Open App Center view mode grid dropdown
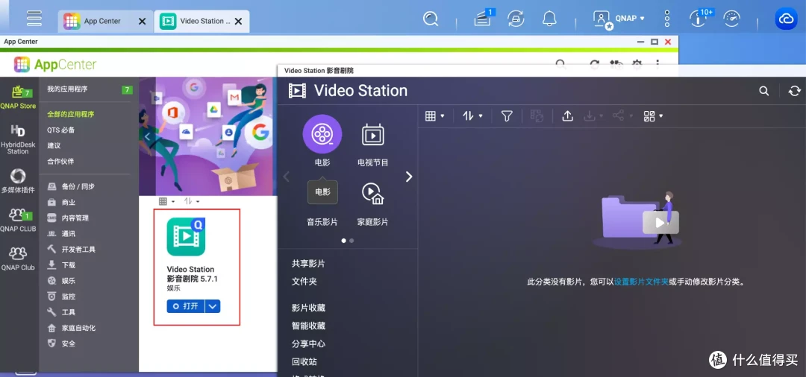Viewport: 806px width, 377px height. click(166, 202)
